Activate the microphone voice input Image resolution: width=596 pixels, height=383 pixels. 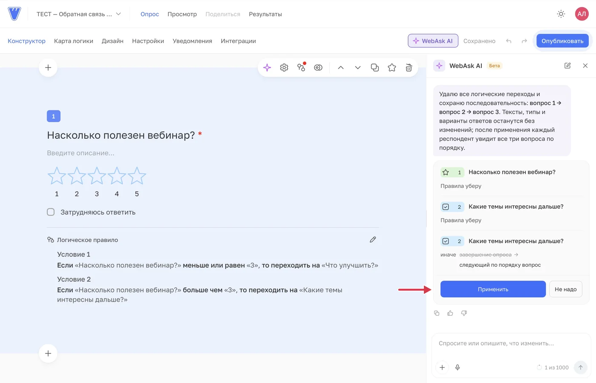click(458, 367)
